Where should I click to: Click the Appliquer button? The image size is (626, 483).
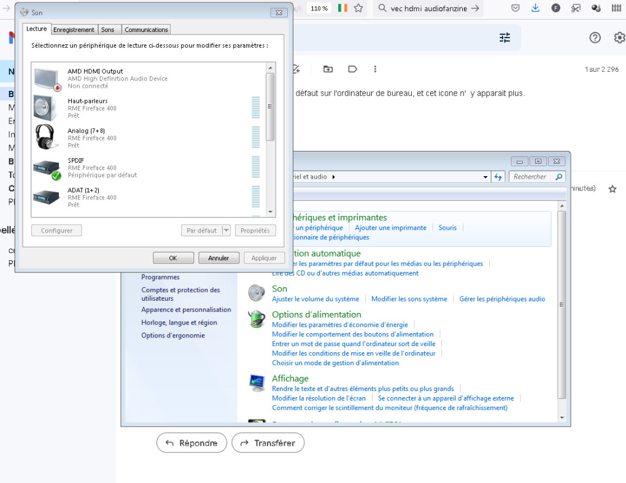click(264, 258)
